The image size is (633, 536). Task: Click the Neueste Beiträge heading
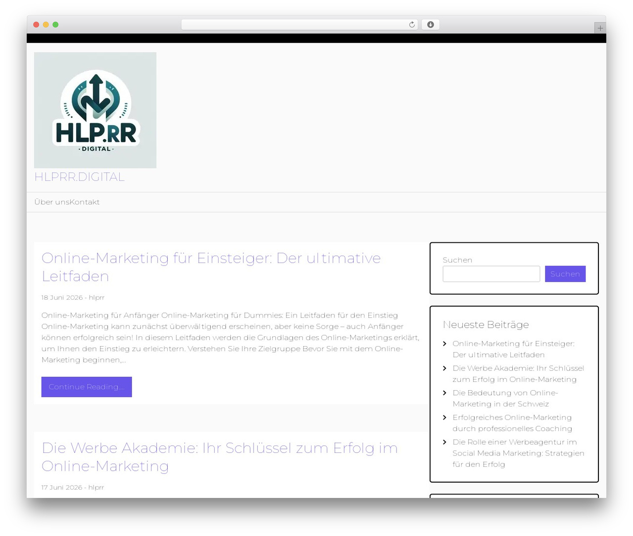[486, 325]
